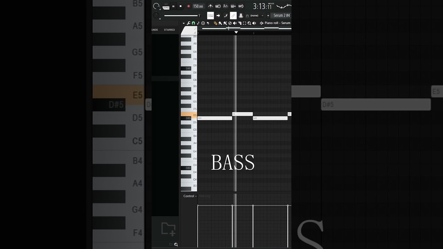The width and height of the screenshot is (443, 249).
Task: Click the D#6 black piano key
Action: click(x=186, y=68)
